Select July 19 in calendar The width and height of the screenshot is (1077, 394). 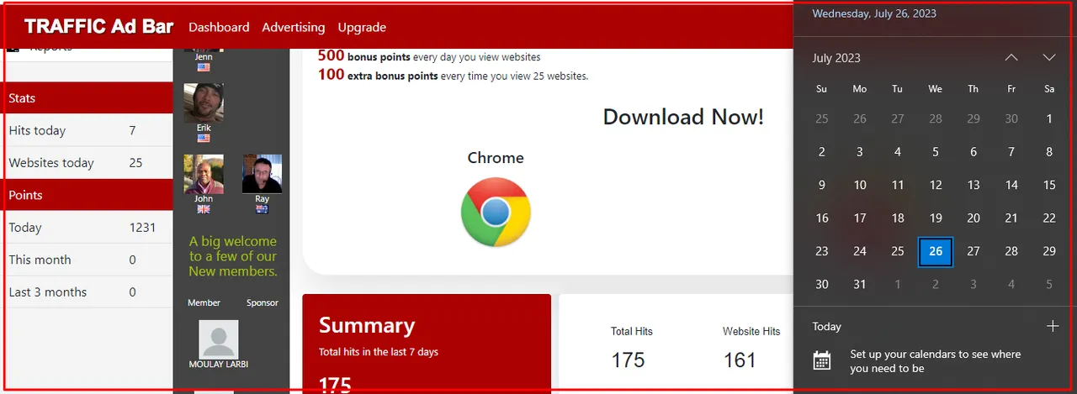[x=936, y=218]
